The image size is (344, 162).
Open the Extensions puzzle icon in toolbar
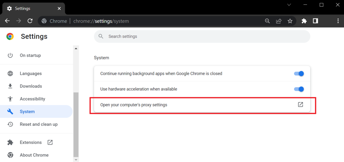(304, 21)
